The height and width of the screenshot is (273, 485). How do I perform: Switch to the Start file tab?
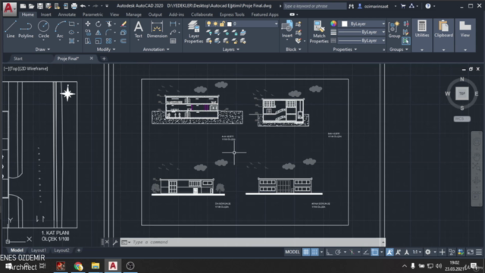(18, 58)
